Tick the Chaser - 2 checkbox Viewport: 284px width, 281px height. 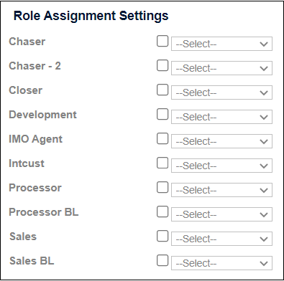click(162, 65)
